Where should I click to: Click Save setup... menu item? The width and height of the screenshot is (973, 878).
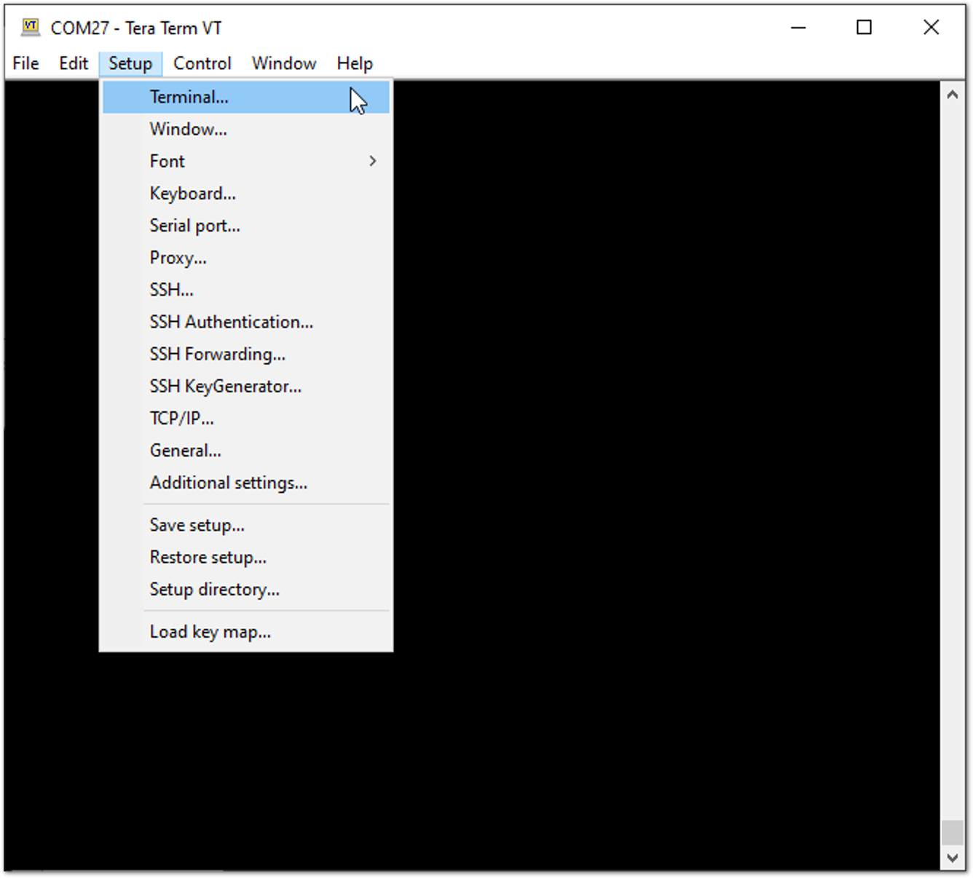[197, 525]
